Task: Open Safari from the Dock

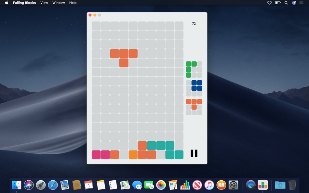Action: 53,185
